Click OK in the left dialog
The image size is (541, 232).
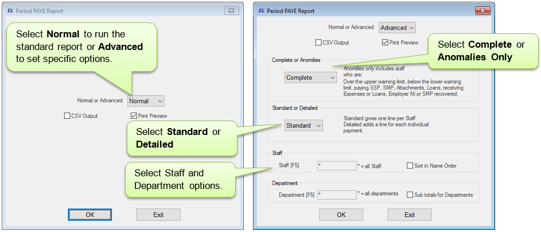[x=89, y=215]
